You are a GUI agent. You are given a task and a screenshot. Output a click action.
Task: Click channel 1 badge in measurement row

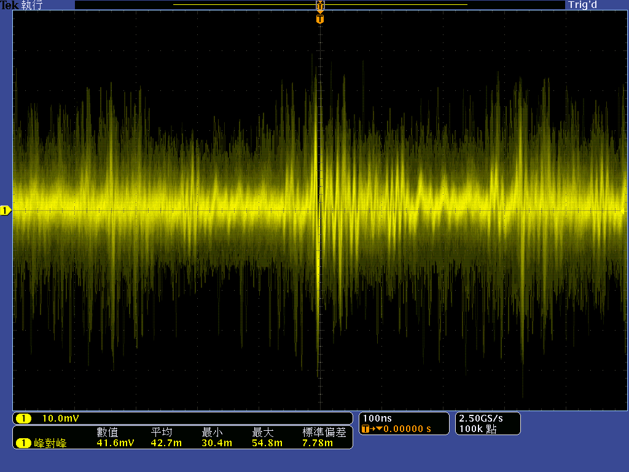[x=23, y=443]
